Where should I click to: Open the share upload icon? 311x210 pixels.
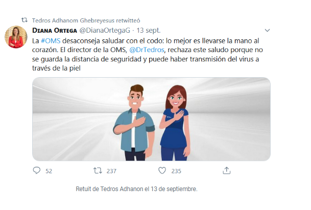[x=227, y=171]
